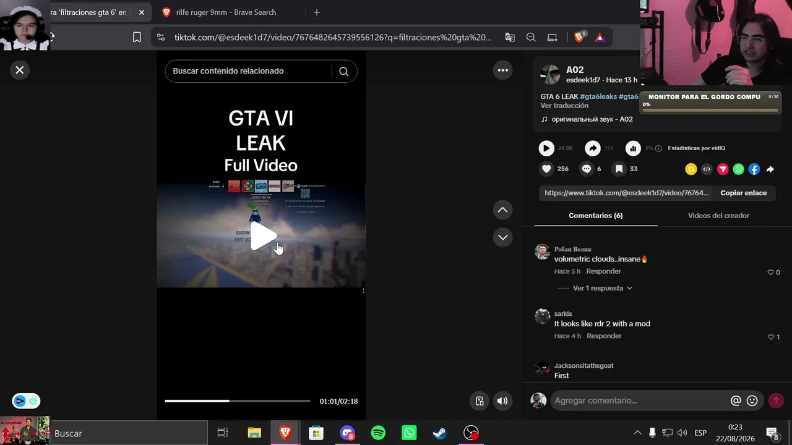The width and height of the screenshot is (792, 445).
Task: Open File Explorer from the taskbar
Action: point(254,433)
